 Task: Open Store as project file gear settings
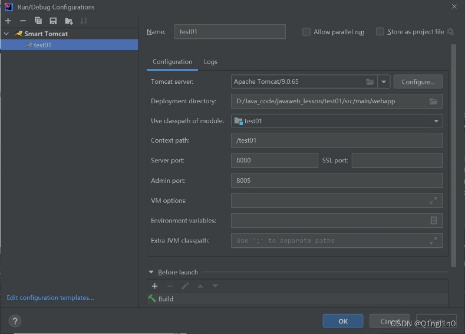click(x=450, y=31)
